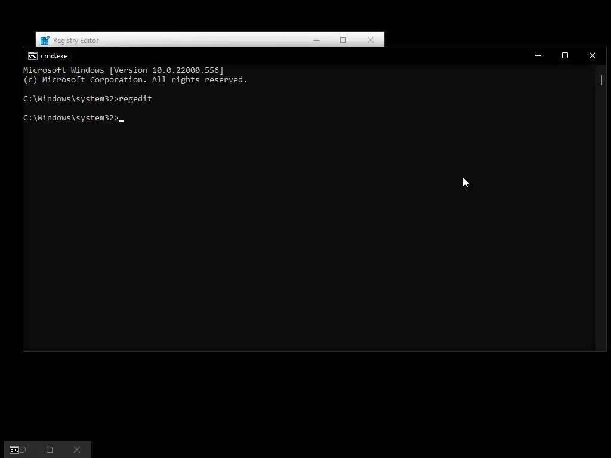Click the Microsoft Corporation copyright line

[135, 80]
